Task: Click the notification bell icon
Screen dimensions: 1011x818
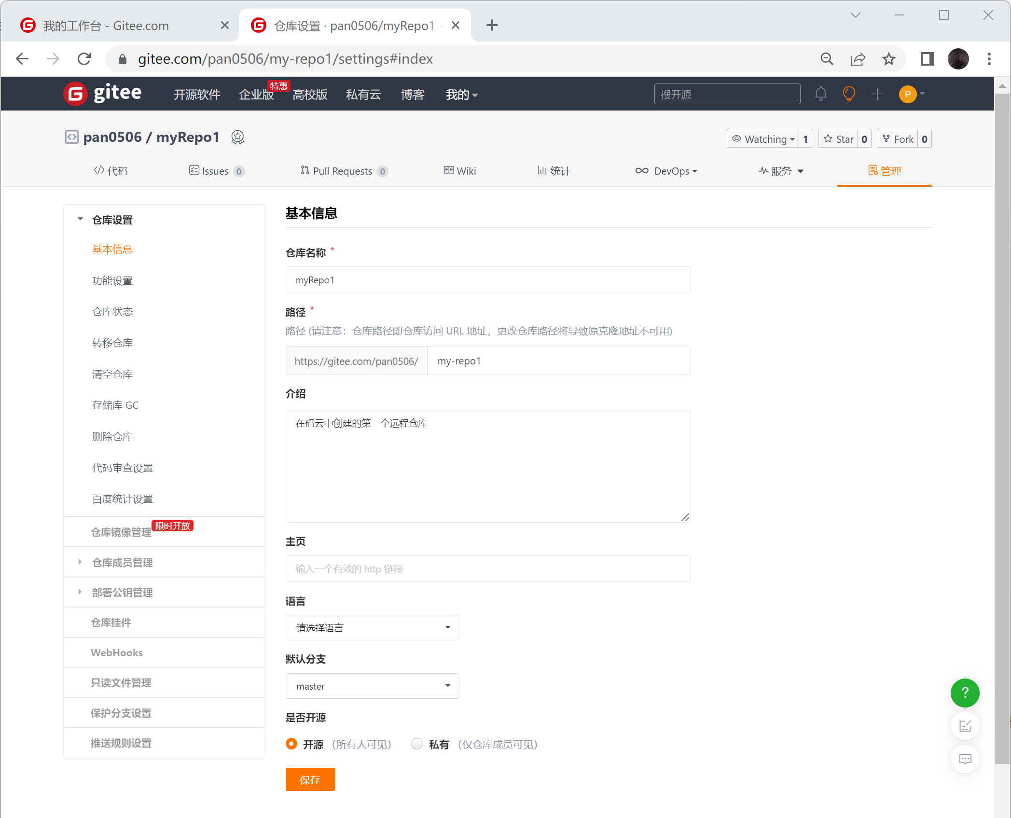Action: point(820,94)
